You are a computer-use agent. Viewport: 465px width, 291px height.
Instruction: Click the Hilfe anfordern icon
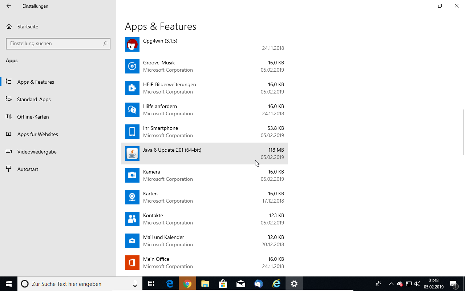point(132,110)
